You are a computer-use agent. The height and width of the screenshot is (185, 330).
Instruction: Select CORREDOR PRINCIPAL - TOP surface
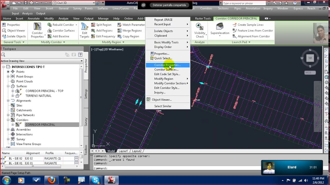44,91
